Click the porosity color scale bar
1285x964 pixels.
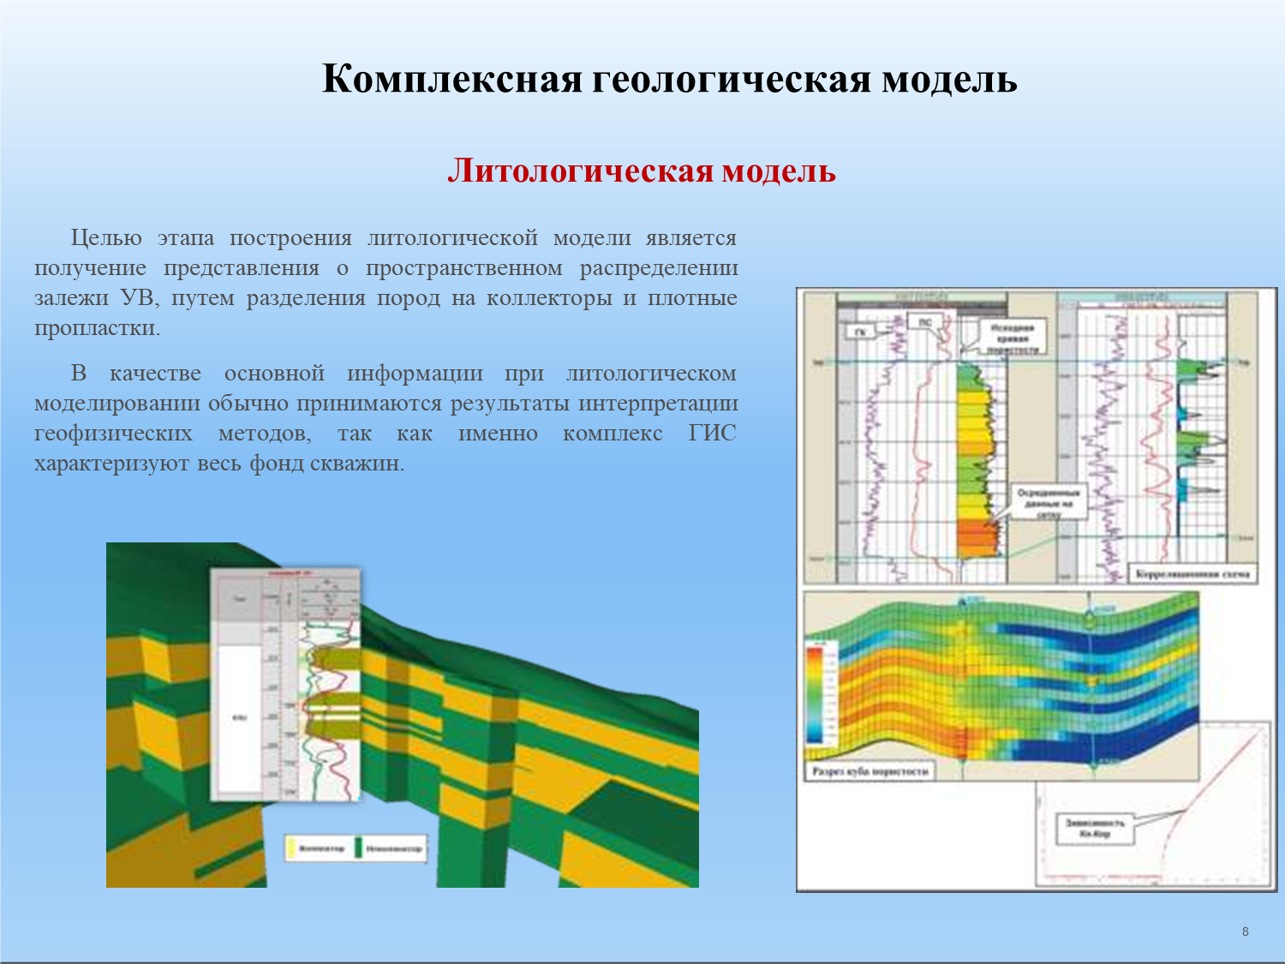point(814,694)
